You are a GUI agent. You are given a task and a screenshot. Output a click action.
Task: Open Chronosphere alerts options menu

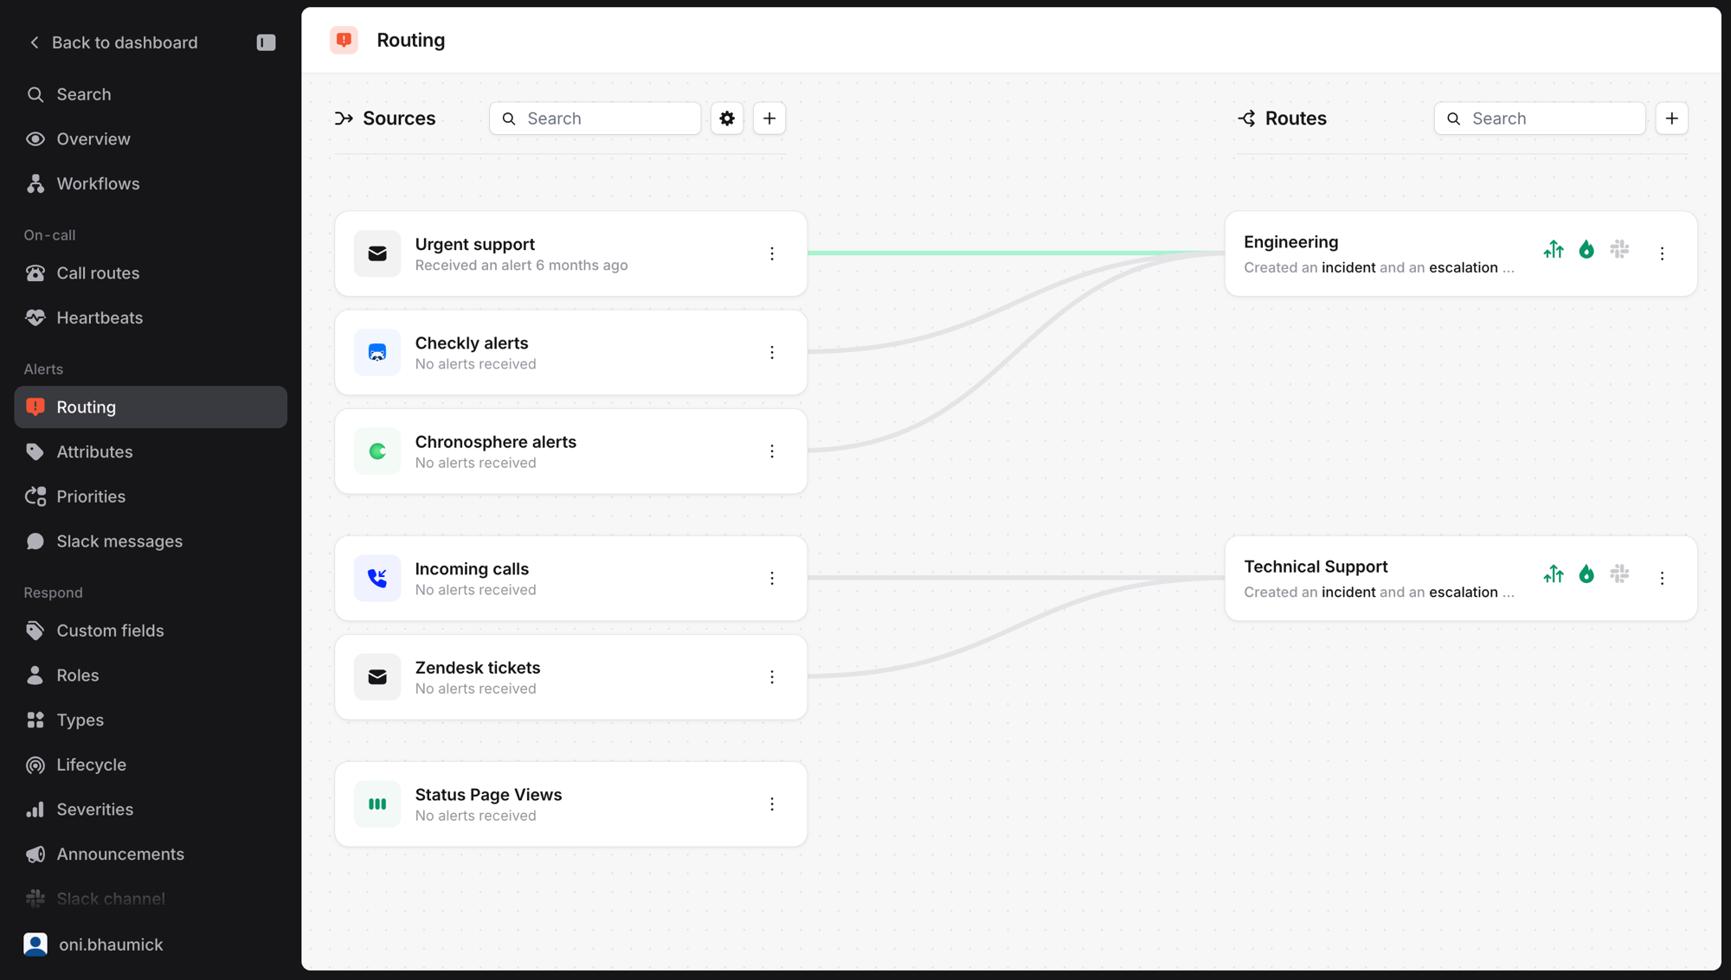click(772, 452)
